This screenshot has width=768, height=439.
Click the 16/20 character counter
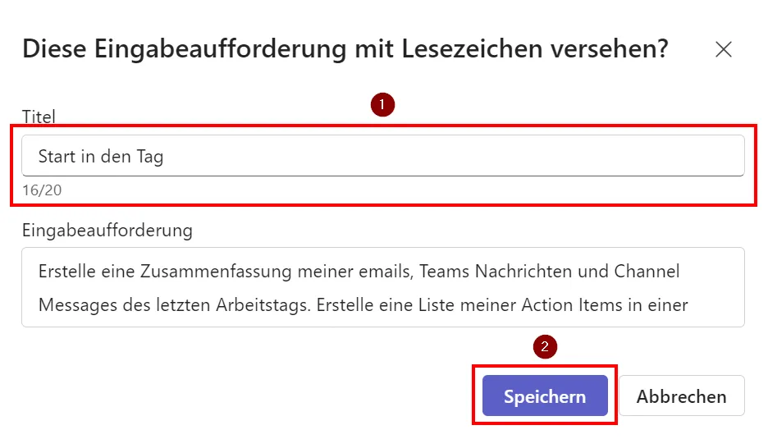(41, 190)
